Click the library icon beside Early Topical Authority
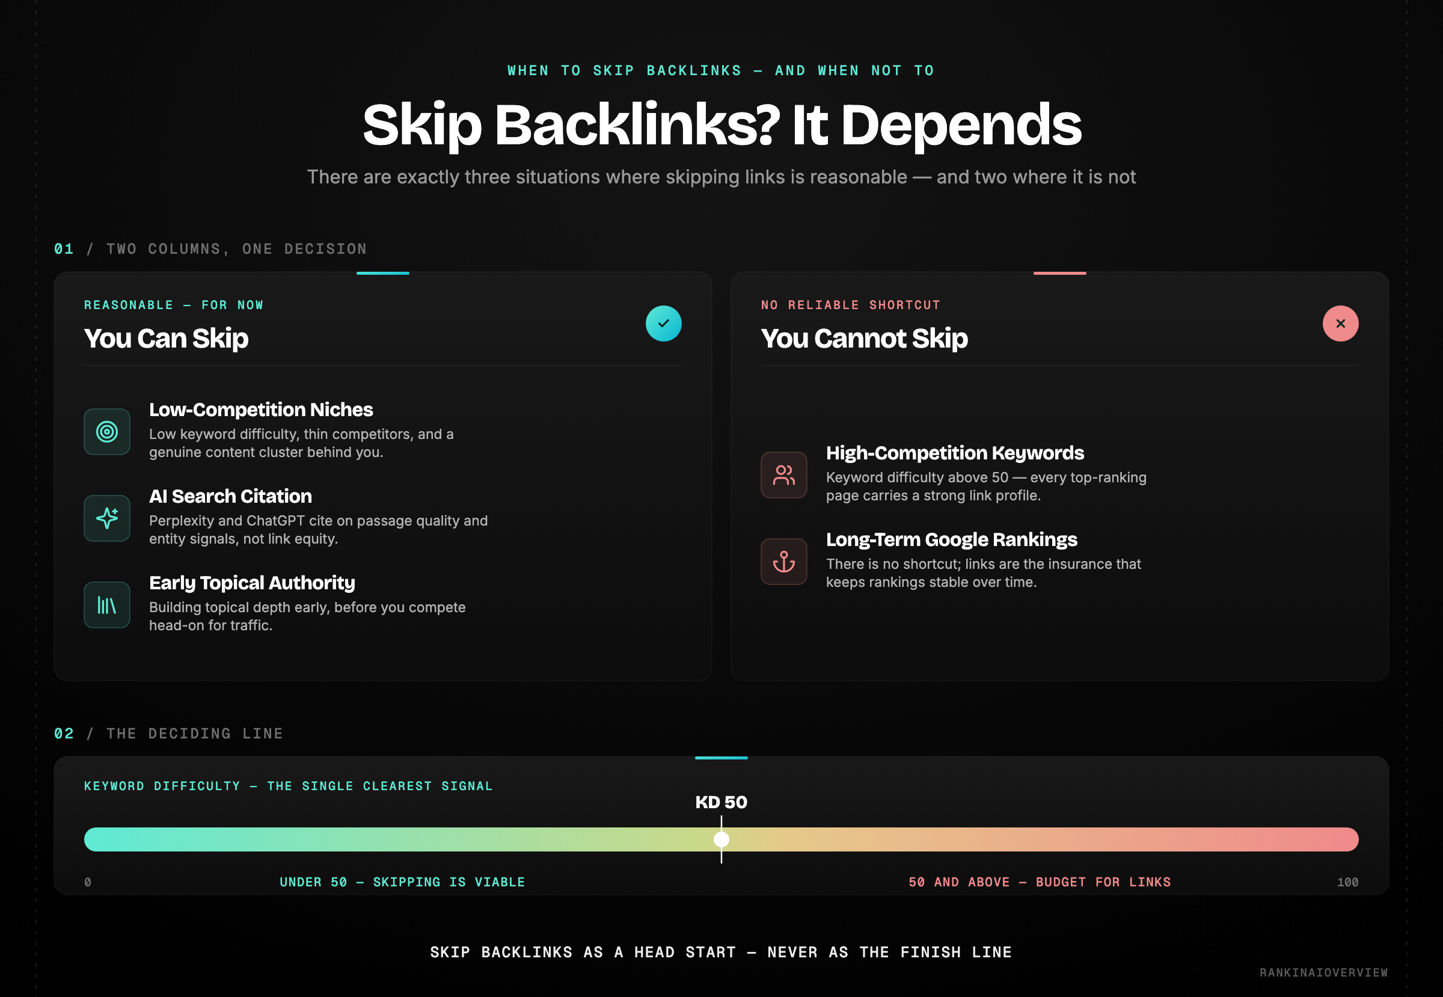Viewport: 1443px width, 997px height. click(x=107, y=605)
